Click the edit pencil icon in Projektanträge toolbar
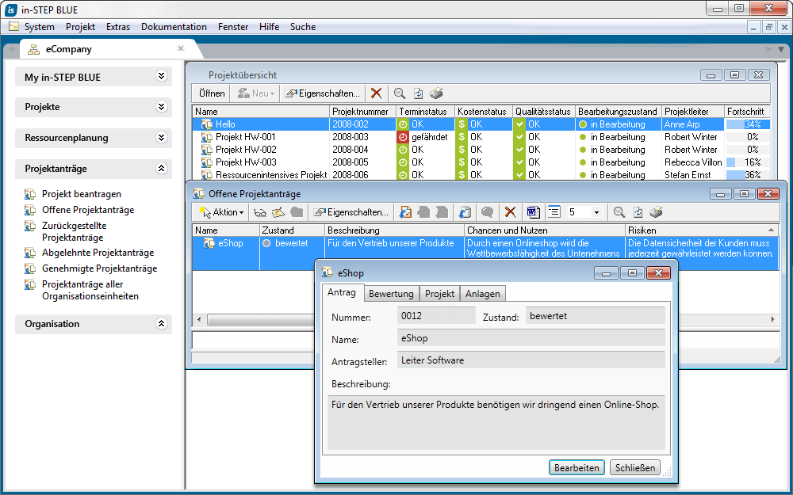Image resolution: width=793 pixels, height=495 pixels. [x=278, y=212]
